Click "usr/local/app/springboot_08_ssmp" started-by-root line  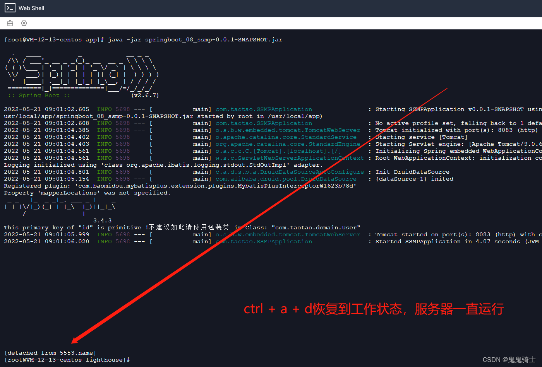coord(163,116)
